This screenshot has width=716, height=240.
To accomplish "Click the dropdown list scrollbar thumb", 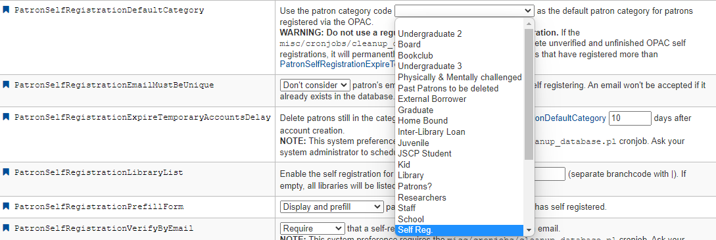I will coord(529,95).
